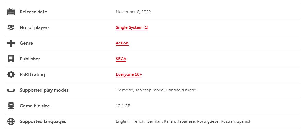Image resolution: width=306 pixels, height=132 pixels.
Task: Open the Everyone 10+ rating link
Action: pyautogui.click(x=129, y=74)
